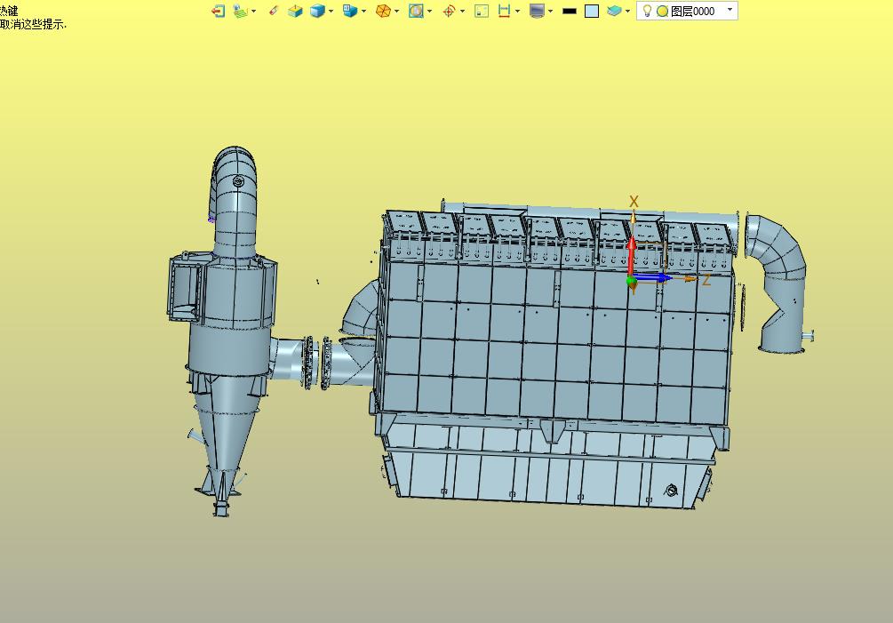Click the blue Z axis arrow
The image size is (893, 623).
point(653,278)
